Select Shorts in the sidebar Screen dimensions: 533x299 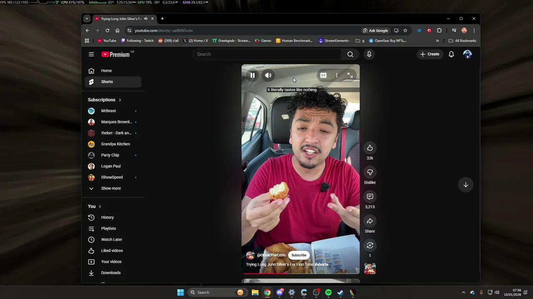coord(113,82)
